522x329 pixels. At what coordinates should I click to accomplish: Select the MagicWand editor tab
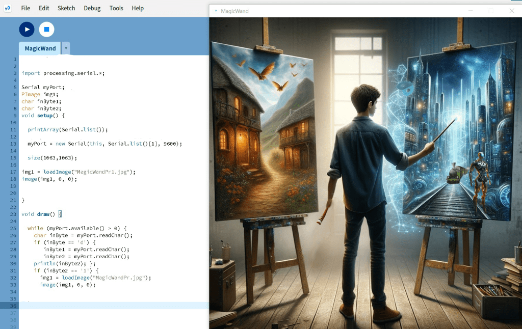tap(40, 48)
